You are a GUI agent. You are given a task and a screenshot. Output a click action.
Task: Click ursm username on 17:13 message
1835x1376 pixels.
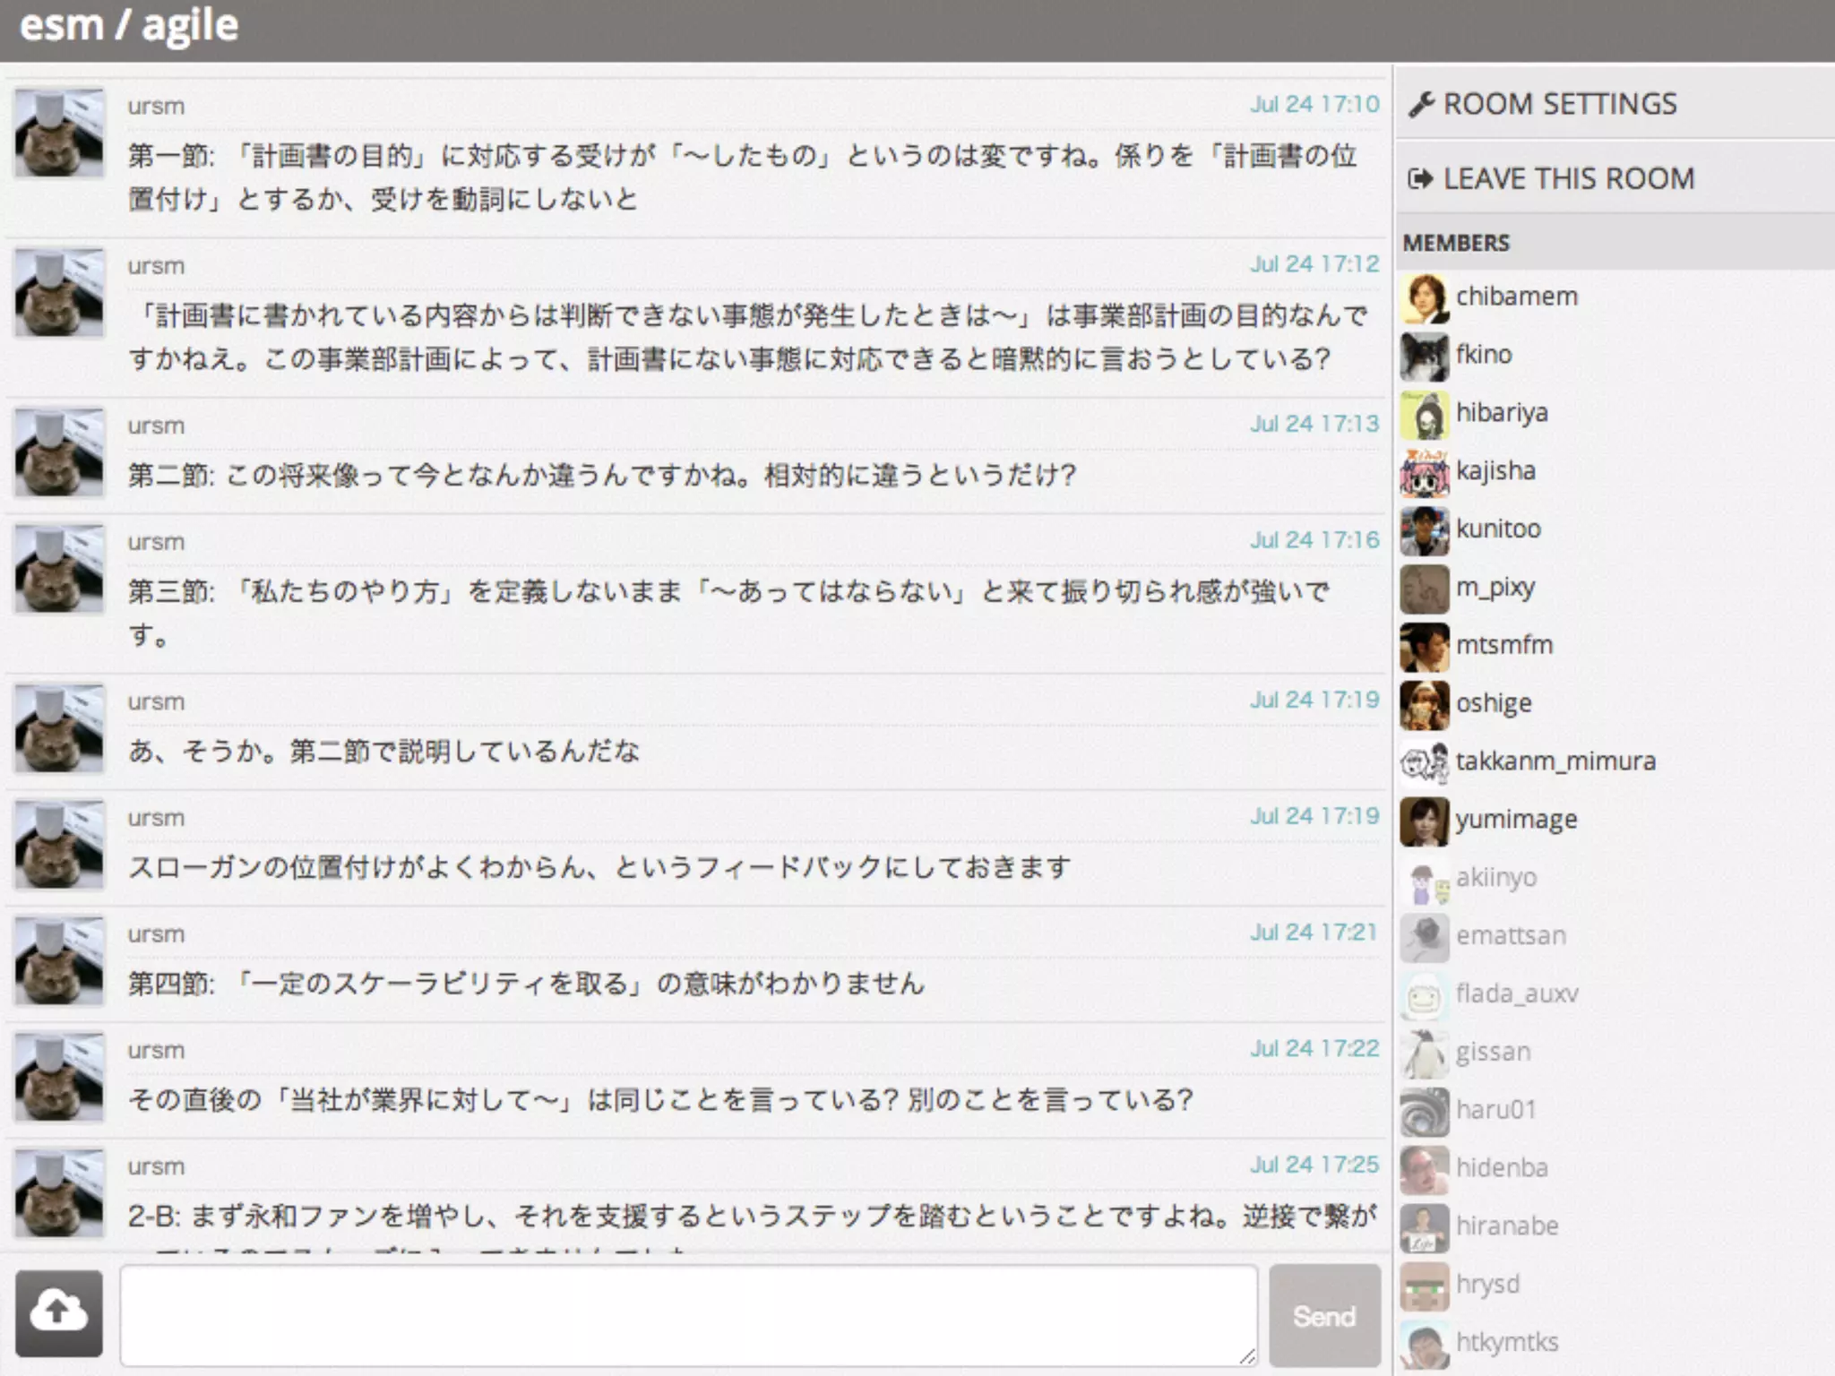156,426
